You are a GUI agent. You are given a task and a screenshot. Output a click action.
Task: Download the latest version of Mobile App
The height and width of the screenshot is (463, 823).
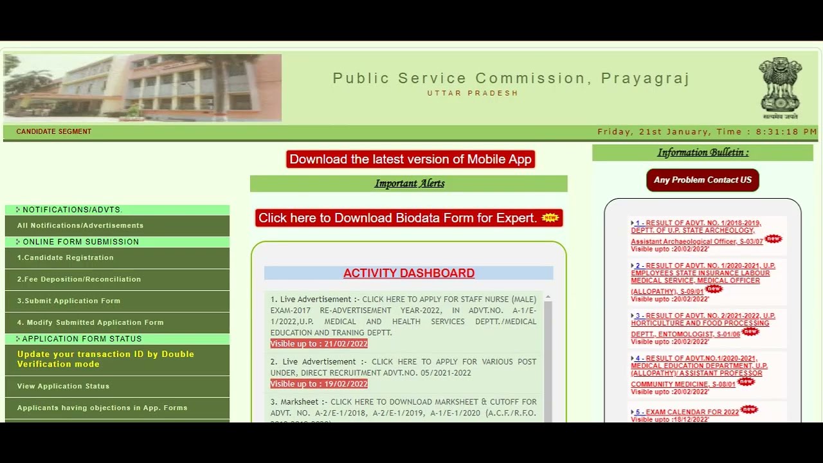[411, 159]
